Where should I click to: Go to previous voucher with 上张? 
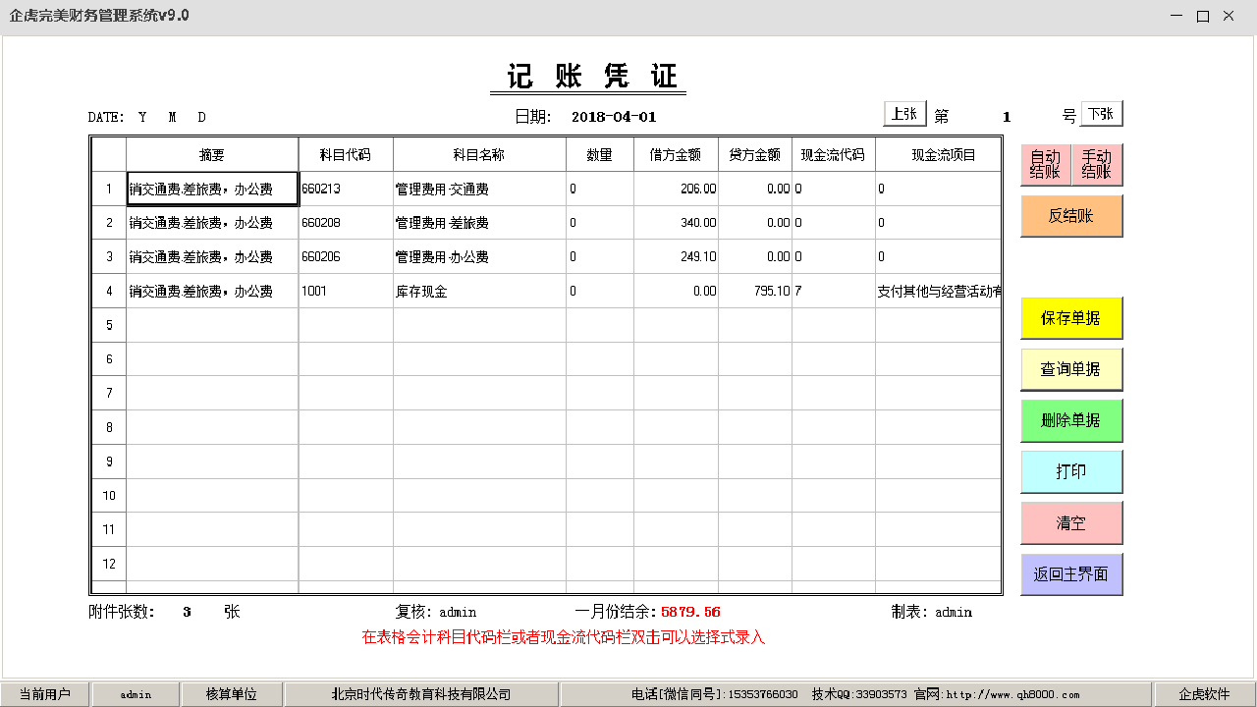[902, 113]
